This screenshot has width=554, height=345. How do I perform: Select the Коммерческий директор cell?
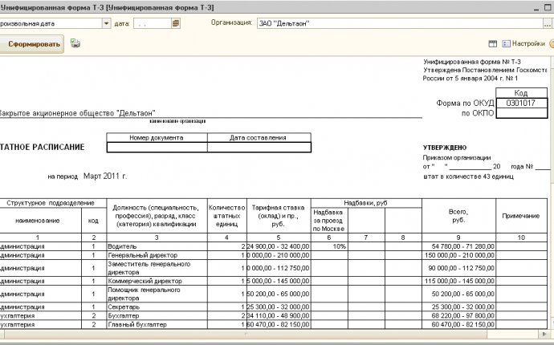(157, 281)
